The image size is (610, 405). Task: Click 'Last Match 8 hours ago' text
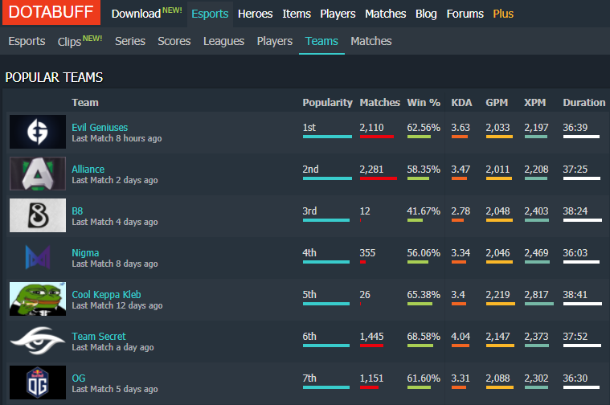coord(117,138)
